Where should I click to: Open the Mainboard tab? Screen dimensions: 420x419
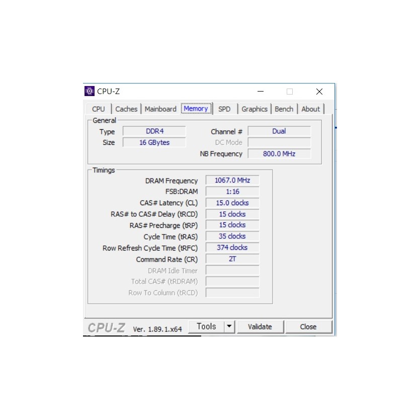[160, 109]
